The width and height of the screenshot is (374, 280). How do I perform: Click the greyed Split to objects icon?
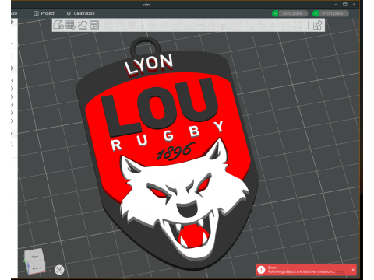tap(109, 25)
